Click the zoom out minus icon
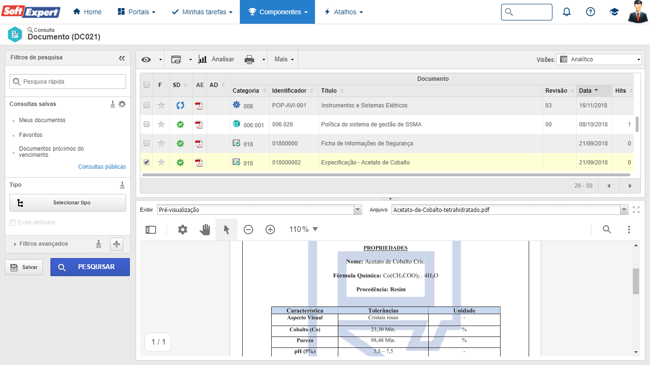 (x=248, y=230)
